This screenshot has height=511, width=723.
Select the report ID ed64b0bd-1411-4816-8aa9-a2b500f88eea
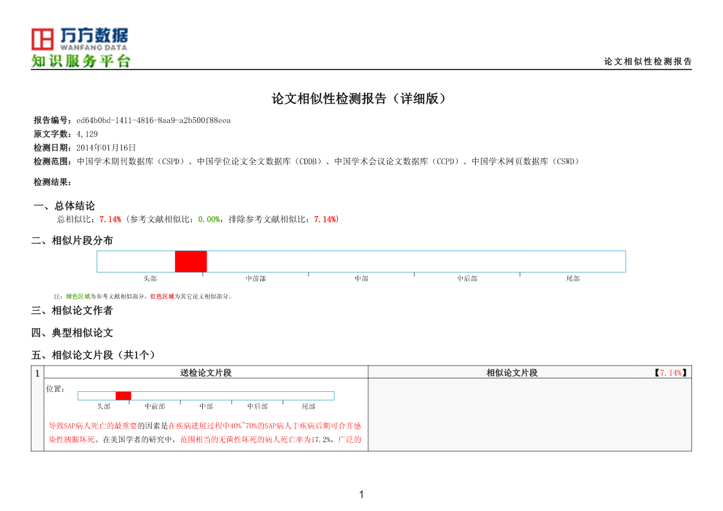tap(153, 120)
